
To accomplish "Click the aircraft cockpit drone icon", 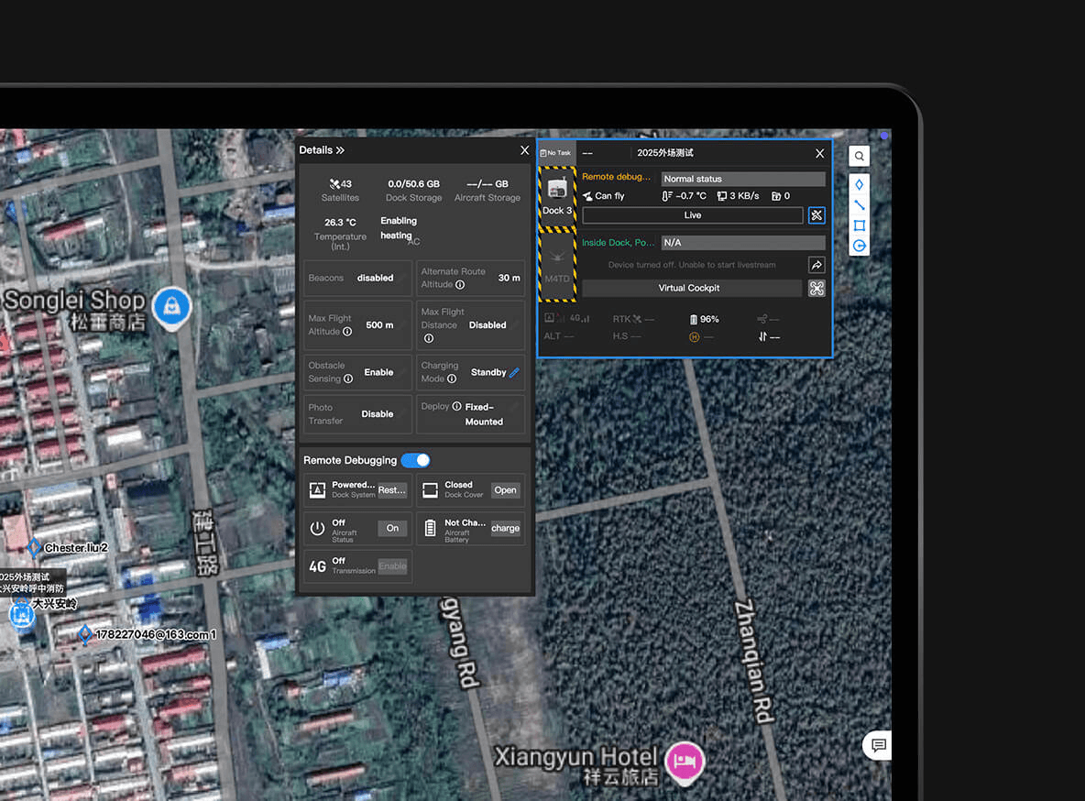I will pos(816,288).
